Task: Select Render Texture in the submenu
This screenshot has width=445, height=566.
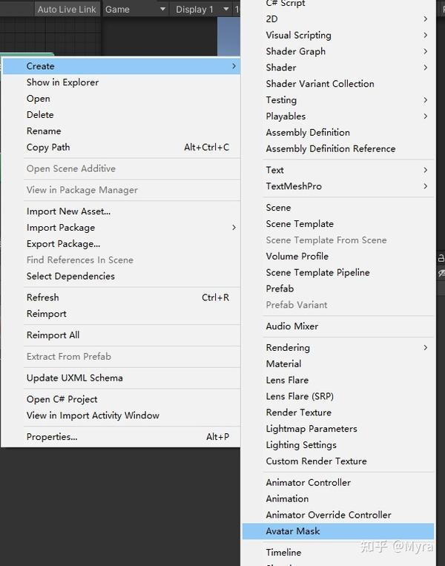Action: [299, 412]
